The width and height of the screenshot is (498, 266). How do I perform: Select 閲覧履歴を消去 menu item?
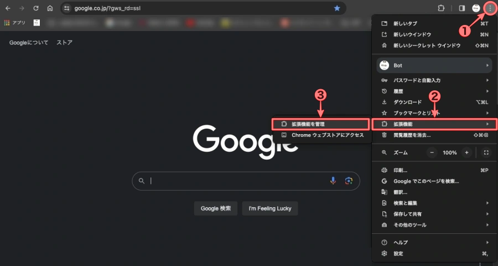(434, 135)
